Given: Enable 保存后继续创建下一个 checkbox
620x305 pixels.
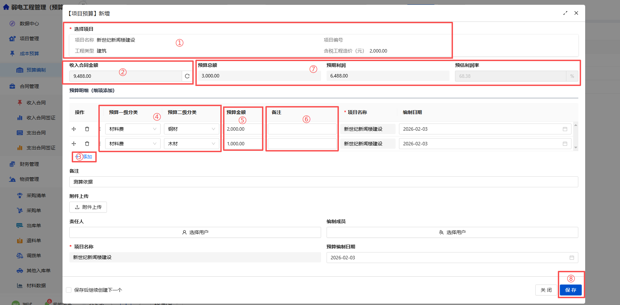Looking at the screenshot, I should point(69,290).
